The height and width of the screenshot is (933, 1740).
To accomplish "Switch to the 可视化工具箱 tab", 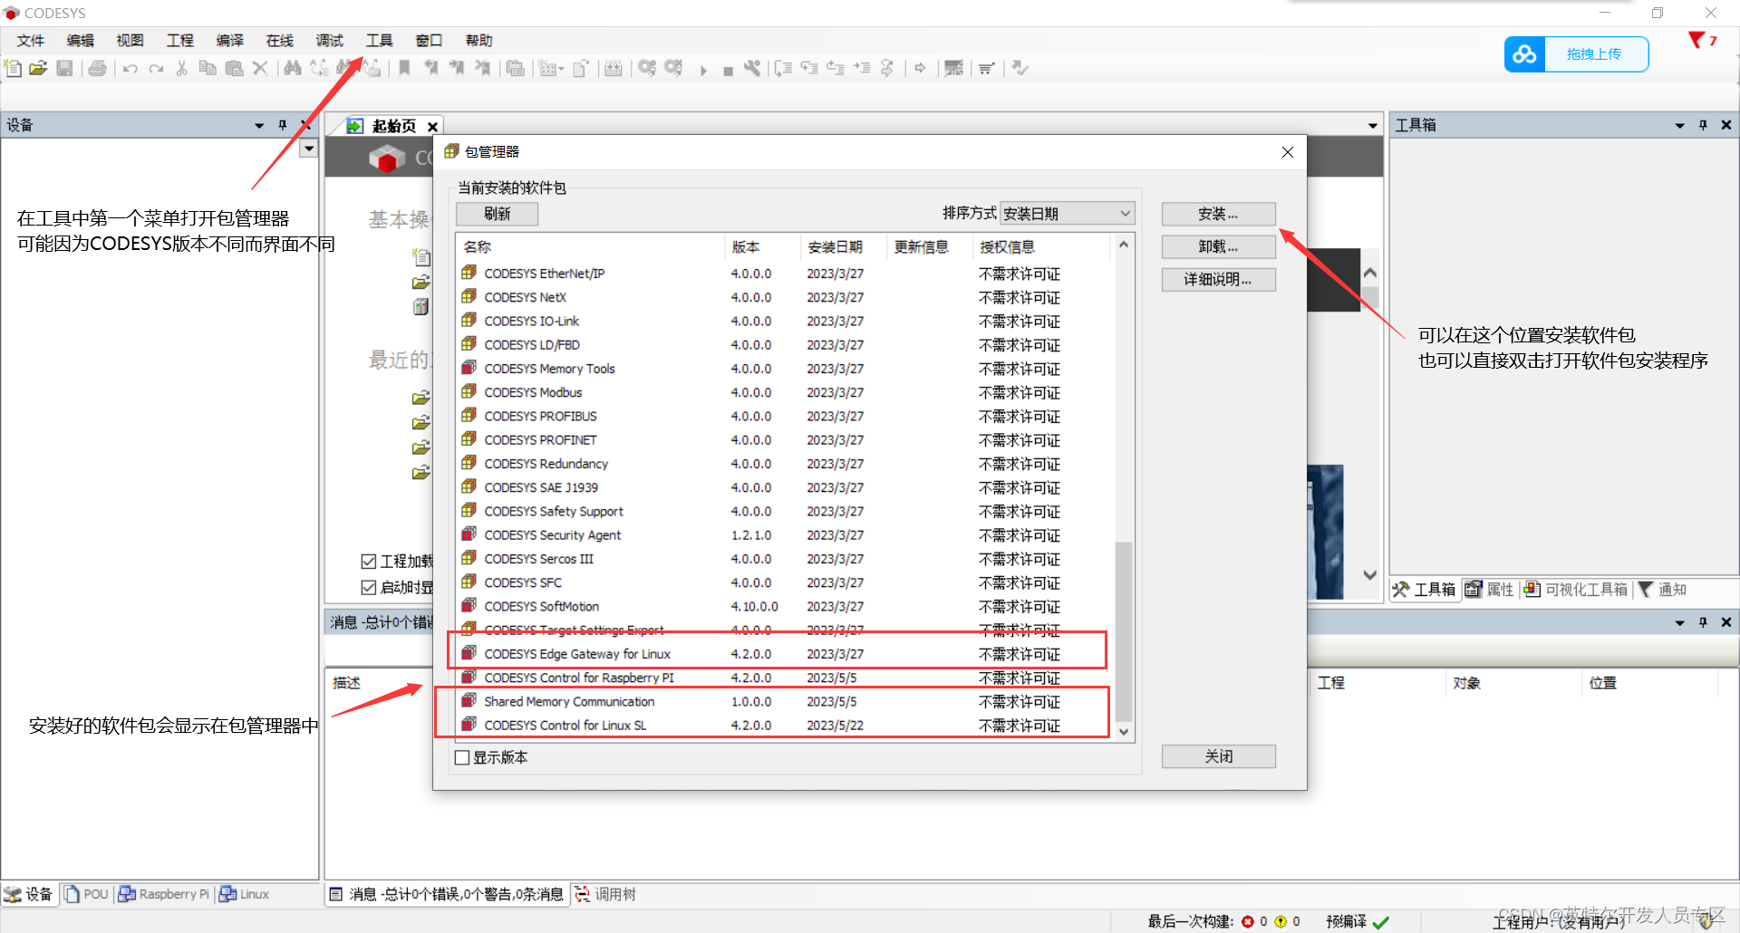I will coord(1577,590).
